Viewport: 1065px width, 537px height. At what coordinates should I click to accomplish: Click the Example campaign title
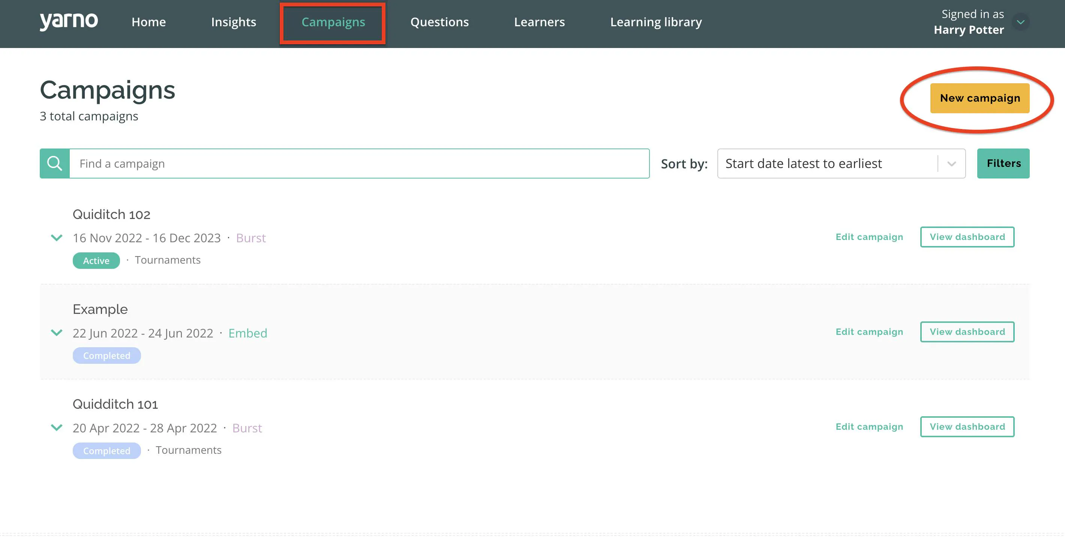point(100,309)
